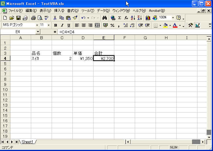Open the borders dropdown arrow

pos(160,25)
